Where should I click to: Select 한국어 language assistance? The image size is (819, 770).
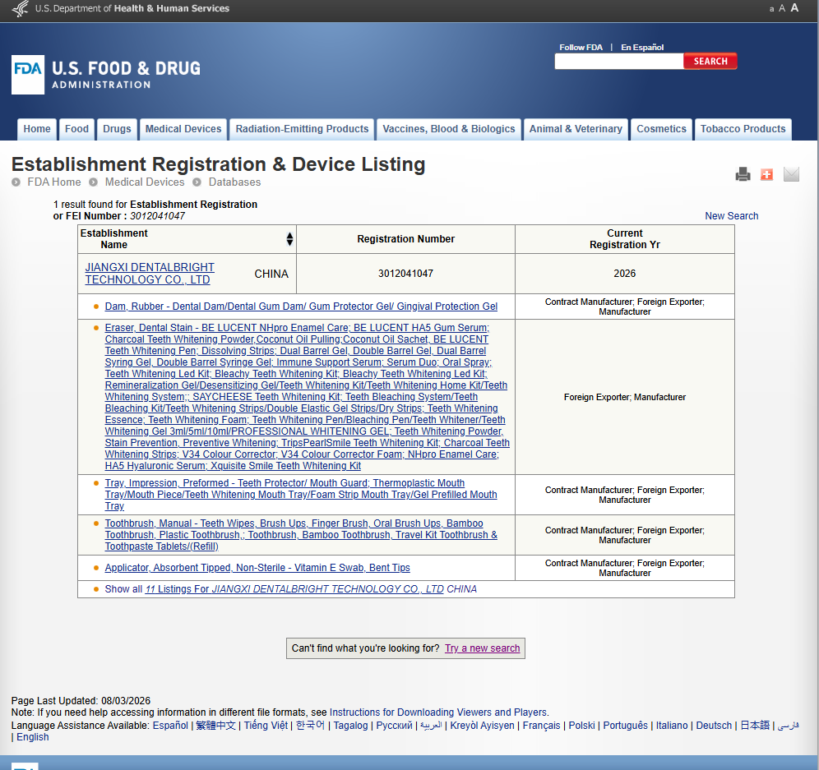pyautogui.click(x=310, y=726)
